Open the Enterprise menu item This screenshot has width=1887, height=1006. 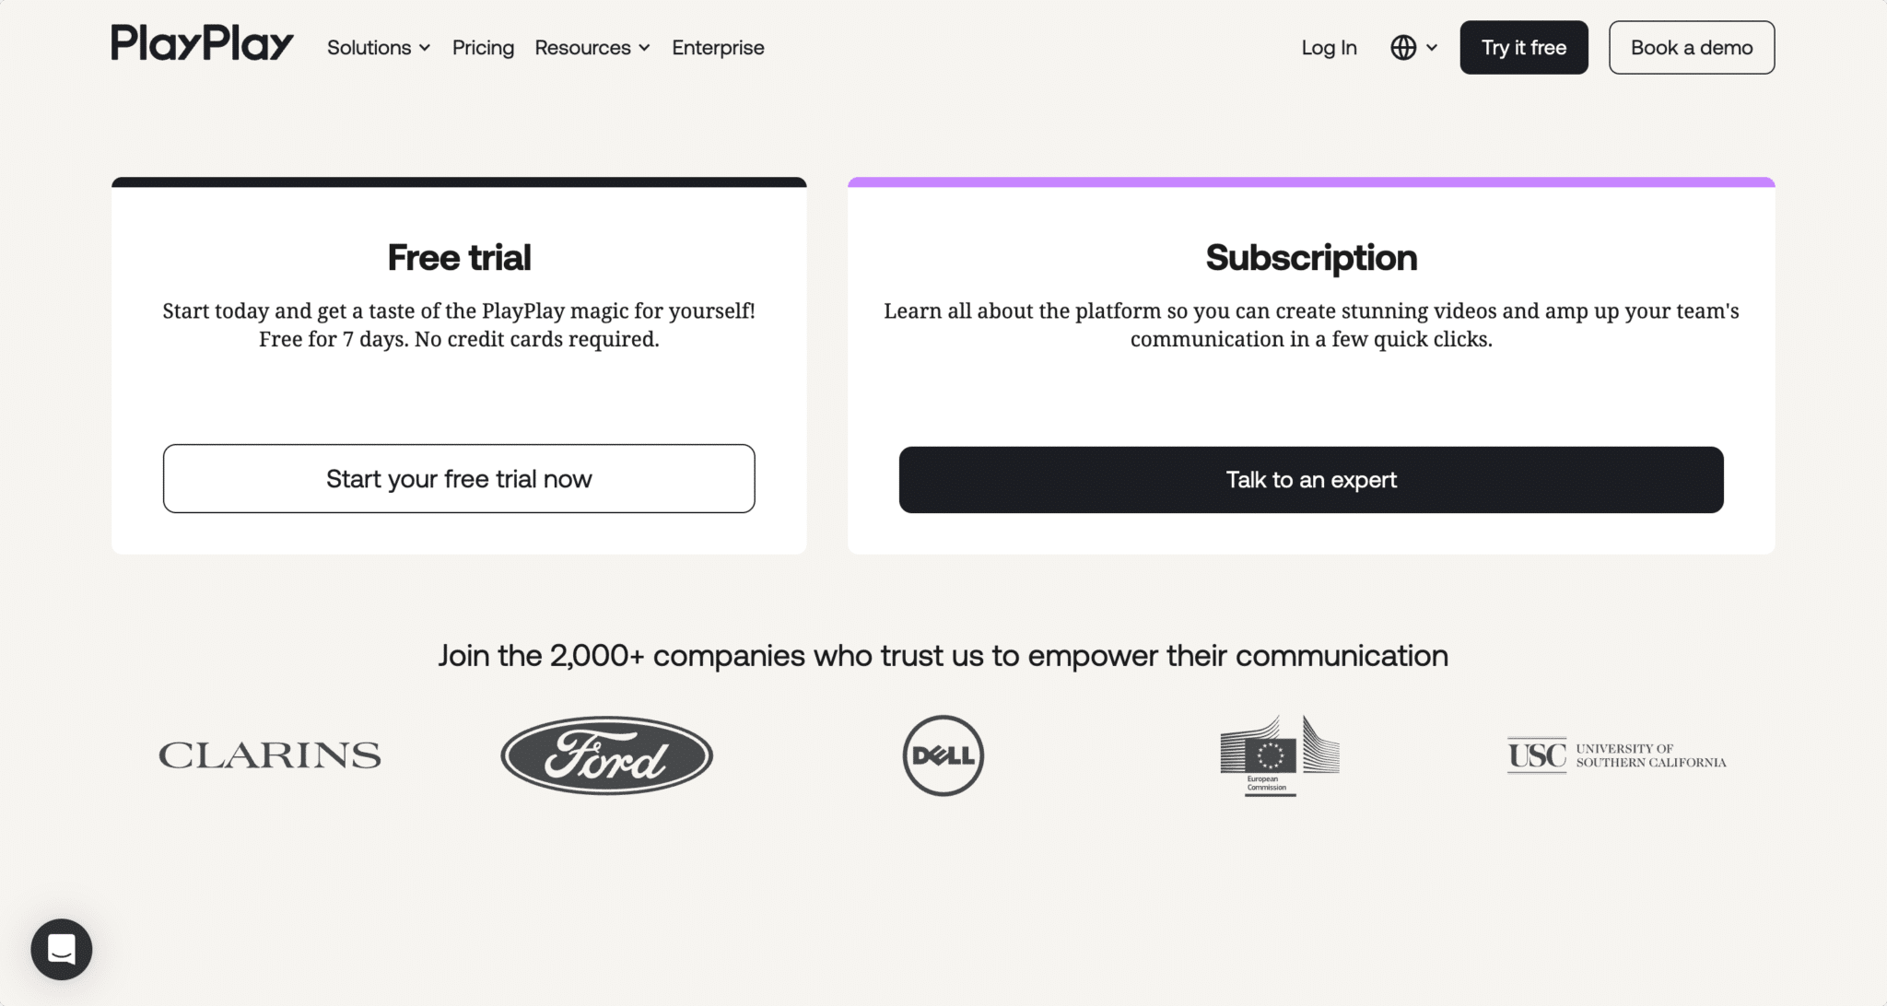pyautogui.click(x=718, y=48)
